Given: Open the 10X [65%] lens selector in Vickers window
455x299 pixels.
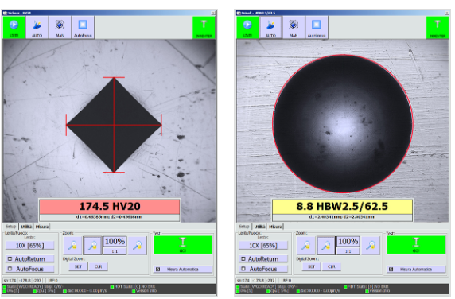Looking at the screenshot, I should pyautogui.click(x=29, y=246).
